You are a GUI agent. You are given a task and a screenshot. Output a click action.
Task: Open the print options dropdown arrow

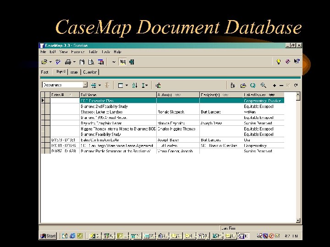click(x=74, y=62)
